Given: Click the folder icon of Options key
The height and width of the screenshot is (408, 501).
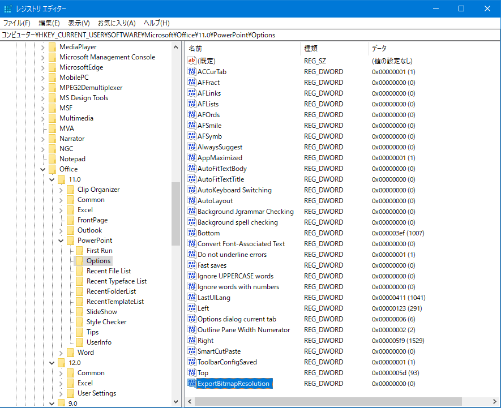Looking at the screenshot, I should coord(80,261).
